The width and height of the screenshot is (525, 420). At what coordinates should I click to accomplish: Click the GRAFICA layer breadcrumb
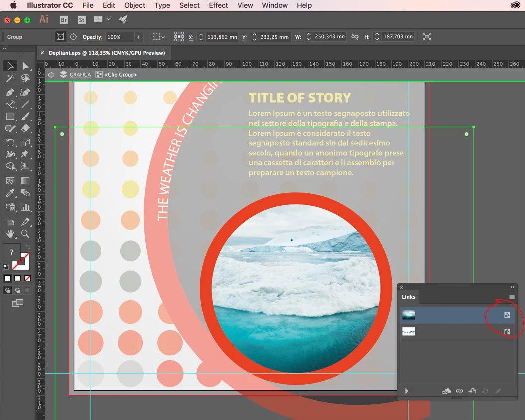tap(80, 75)
